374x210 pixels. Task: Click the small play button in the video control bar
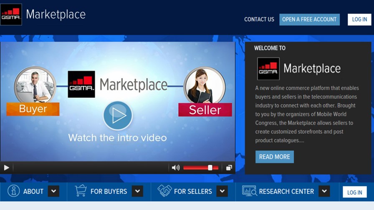[x=6, y=168]
